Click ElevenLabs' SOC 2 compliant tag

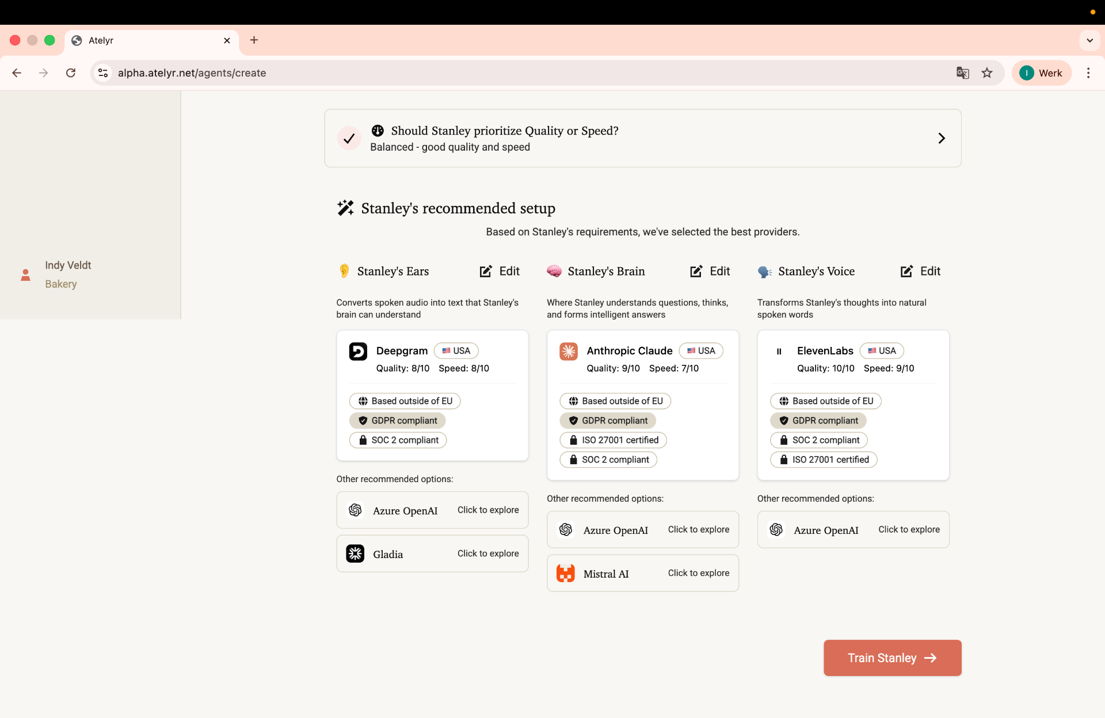[x=819, y=440]
